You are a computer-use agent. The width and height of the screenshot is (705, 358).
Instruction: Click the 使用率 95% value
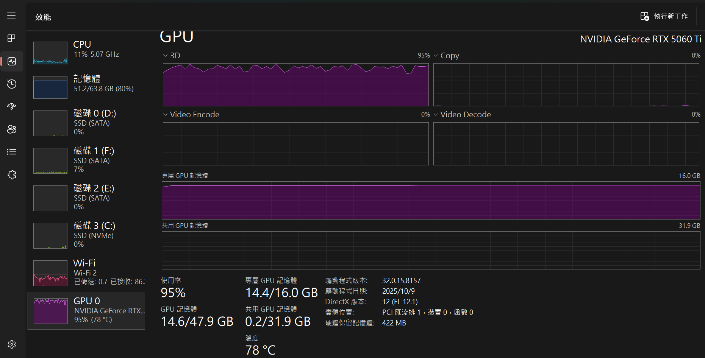[173, 293]
